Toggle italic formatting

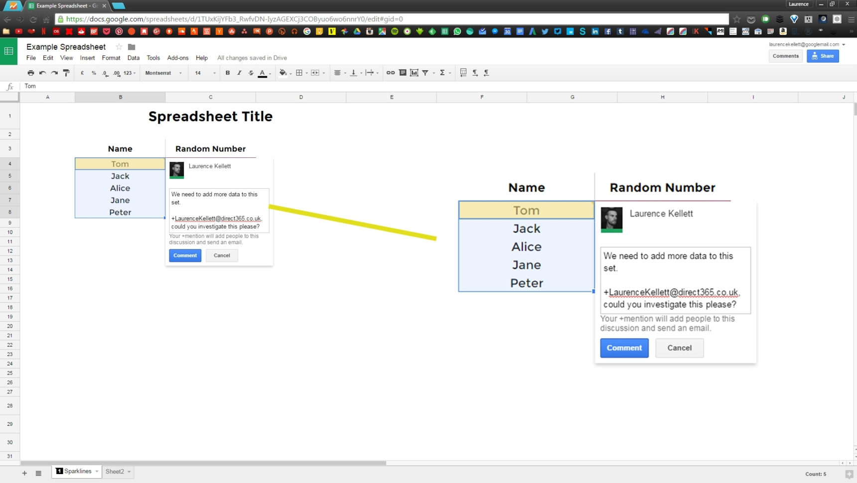coord(239,73)
